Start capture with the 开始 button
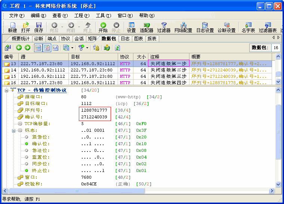 [x=103, y=27]
